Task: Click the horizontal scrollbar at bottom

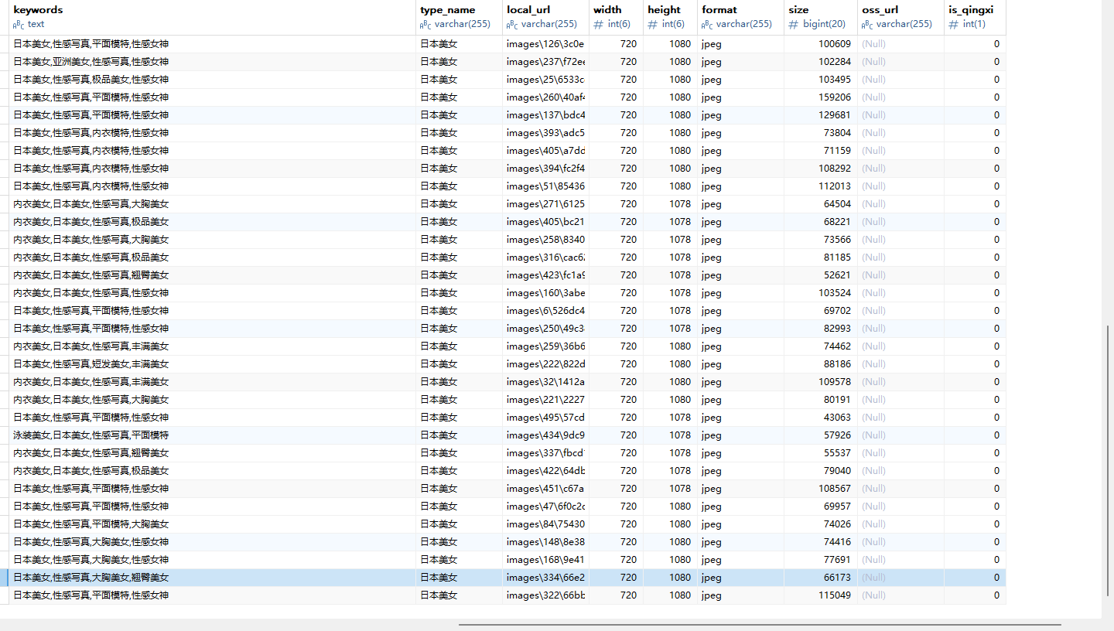Action: [760, 625]
